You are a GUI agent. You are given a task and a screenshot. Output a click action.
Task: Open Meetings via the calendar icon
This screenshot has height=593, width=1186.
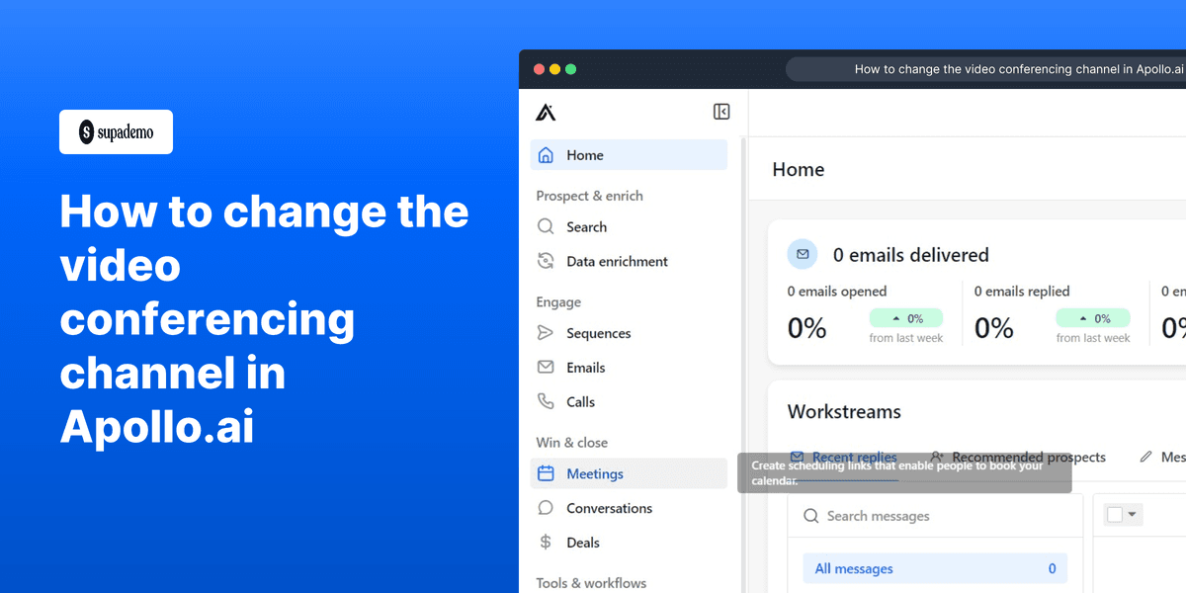(x=546, y=473)
